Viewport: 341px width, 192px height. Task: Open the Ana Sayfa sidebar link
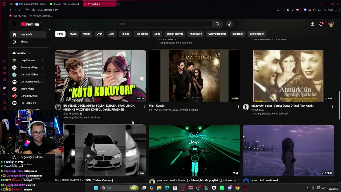[x=28, y=35]
